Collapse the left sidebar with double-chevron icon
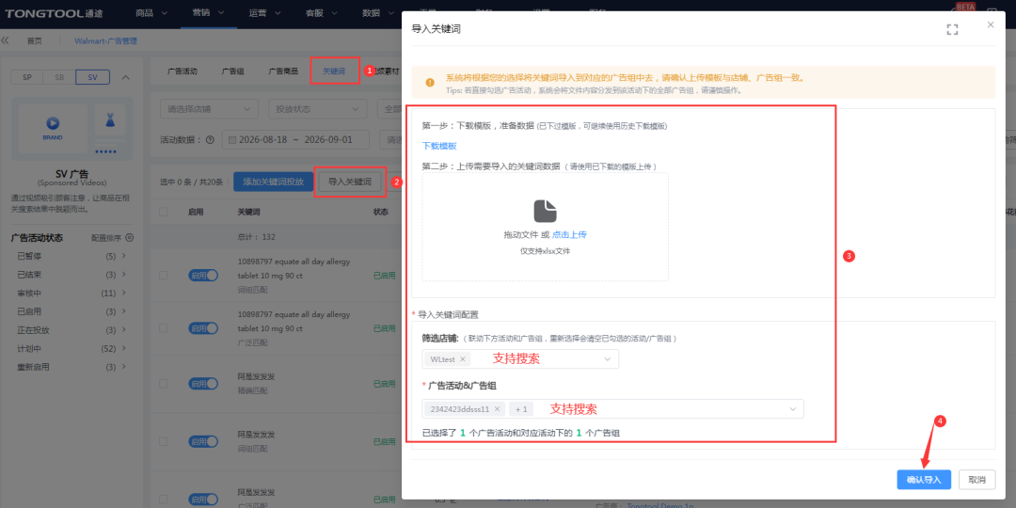Image resolution: width=1016 pixels, height=508 pixels. click(6, 40)
